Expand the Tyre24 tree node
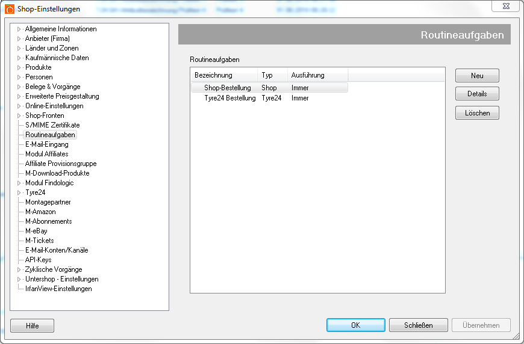Screen dimensions: 524x344 (19, 192)
